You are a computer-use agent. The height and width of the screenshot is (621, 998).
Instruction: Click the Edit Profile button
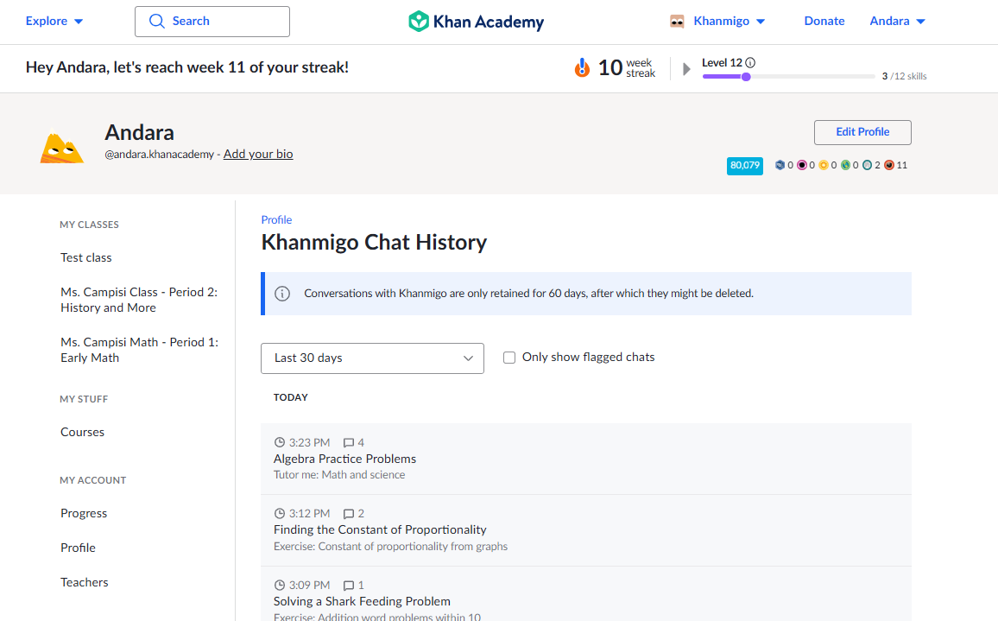(x=862, y=132)
